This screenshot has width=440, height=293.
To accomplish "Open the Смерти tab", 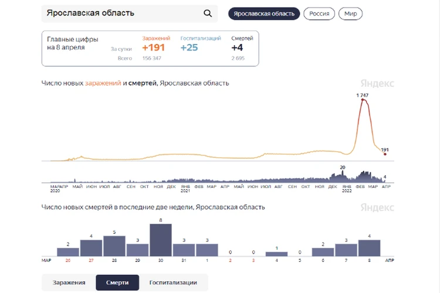I will coord(117,282).
